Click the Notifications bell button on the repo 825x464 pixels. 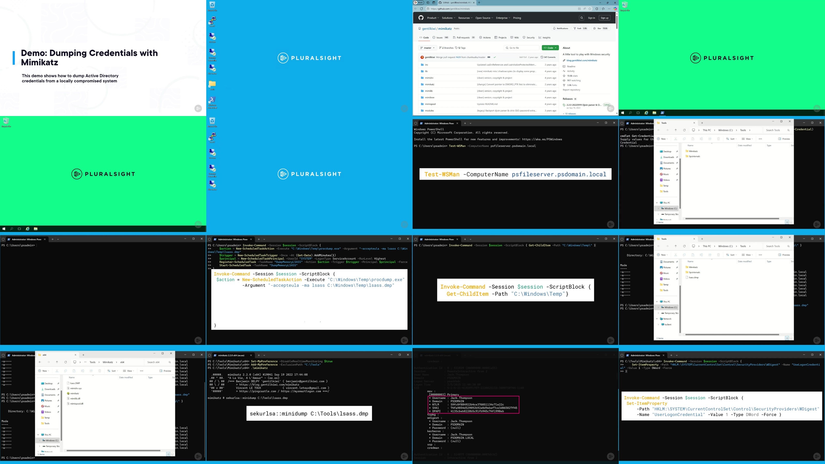[x=560, y=29]
